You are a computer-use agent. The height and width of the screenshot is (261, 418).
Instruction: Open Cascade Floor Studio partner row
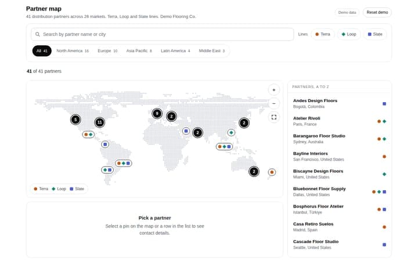pyautogui.click(x=340, y=245)
